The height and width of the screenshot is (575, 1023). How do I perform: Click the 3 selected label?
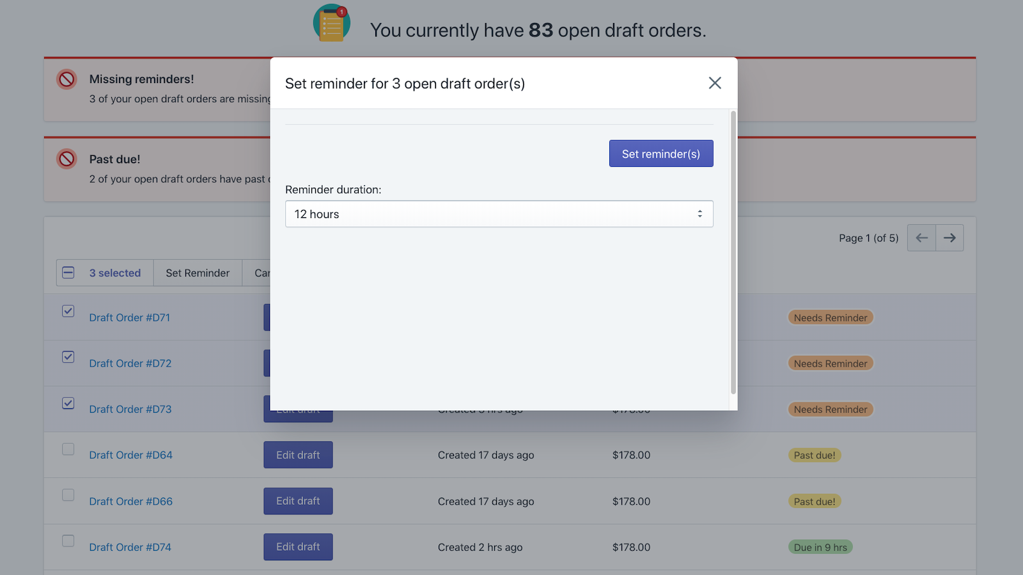pyautogui.click(x=114, y=273)
